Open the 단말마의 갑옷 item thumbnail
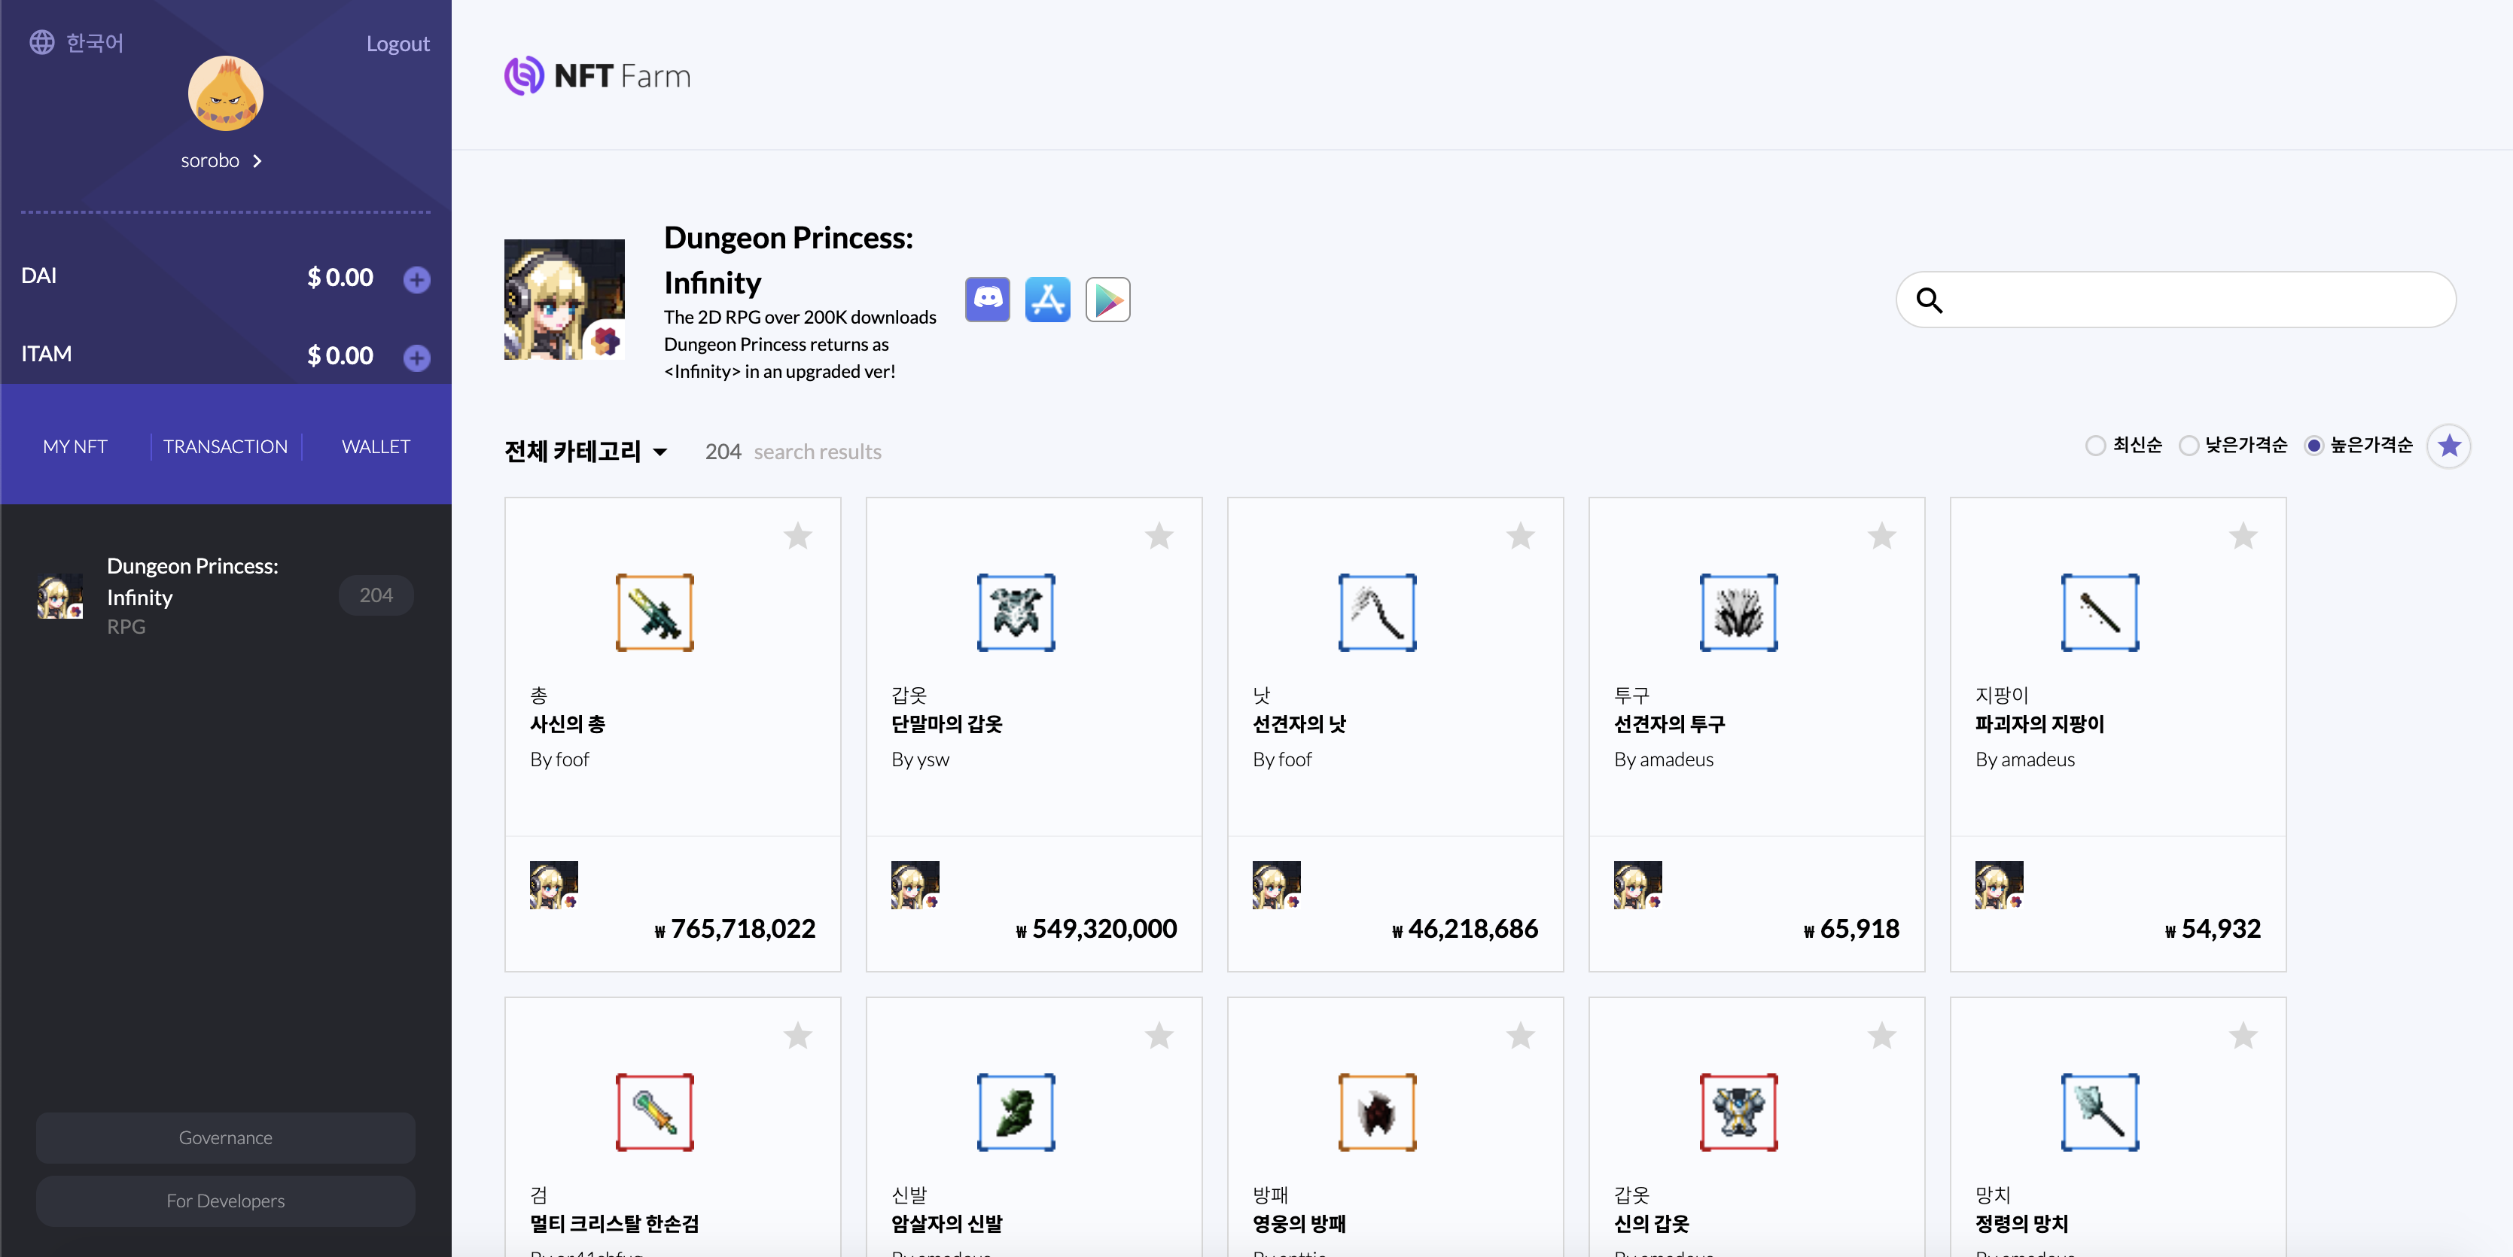 pos(1016,613)
